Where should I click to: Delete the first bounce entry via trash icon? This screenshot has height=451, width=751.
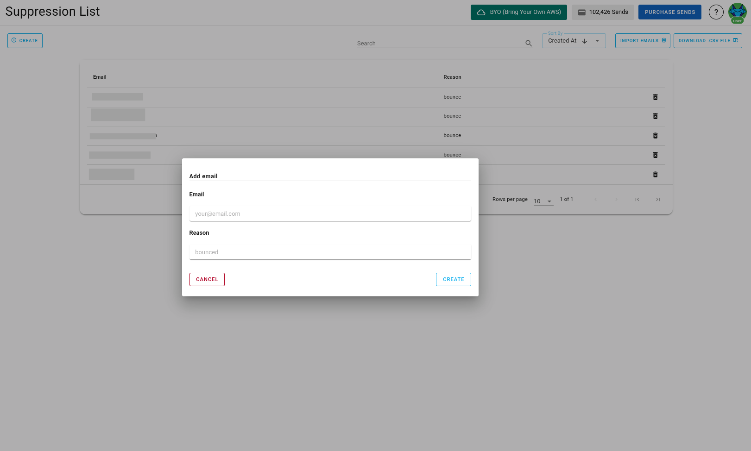[x=655, y=97]
